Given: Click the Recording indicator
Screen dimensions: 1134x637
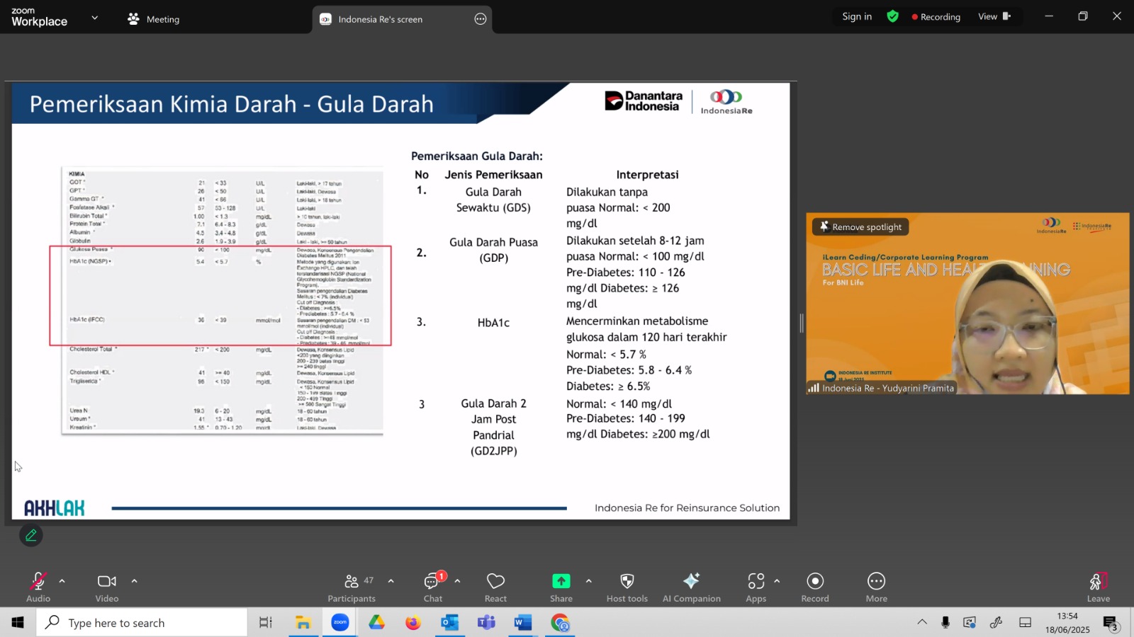Looking at the screenshot, I should (x=936, y=17).
